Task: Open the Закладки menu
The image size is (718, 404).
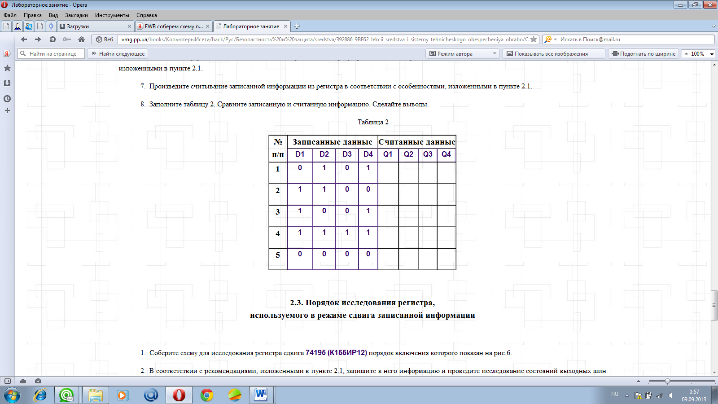Action: 76,15
